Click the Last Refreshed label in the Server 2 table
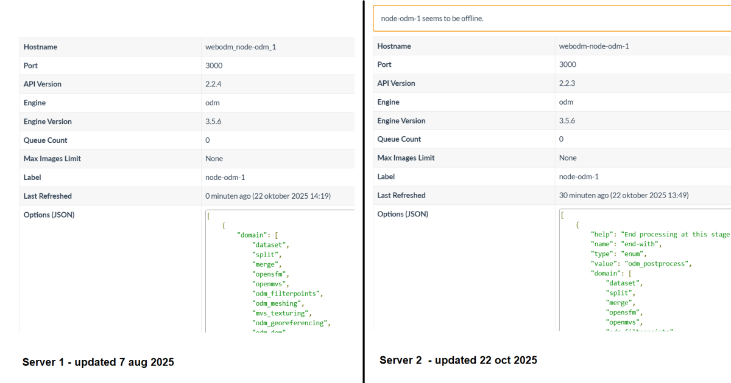 (x=401, y=196)
